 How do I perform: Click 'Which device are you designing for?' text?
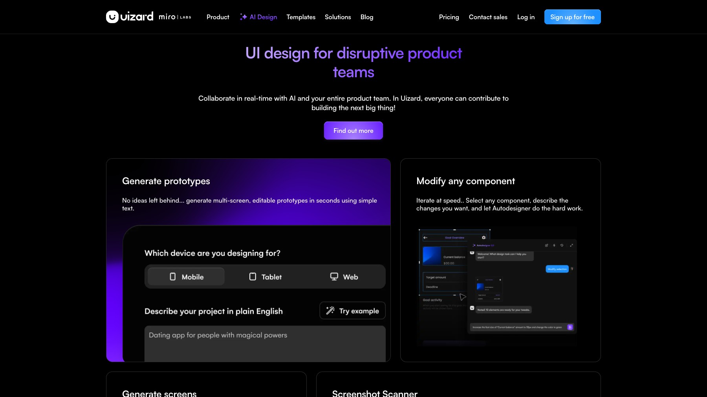click(212, 253)
